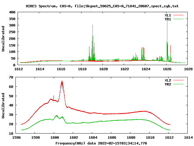Click the red XL2 legend line sample

(x=178, y=80)
